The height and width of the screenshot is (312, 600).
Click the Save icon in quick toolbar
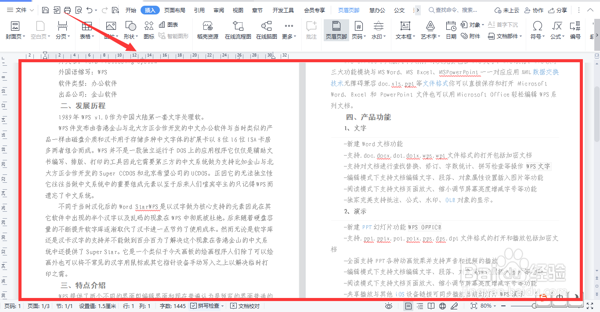(x=46, y=10)
